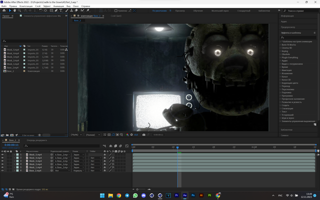The image size is (320, 200).
Task: Enable the Привязка snapping checkbox
Action: [116, 10]
